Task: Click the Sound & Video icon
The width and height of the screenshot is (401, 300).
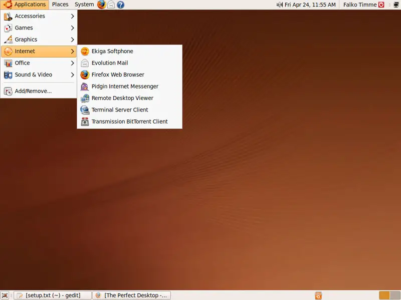Action: (8, 74)
